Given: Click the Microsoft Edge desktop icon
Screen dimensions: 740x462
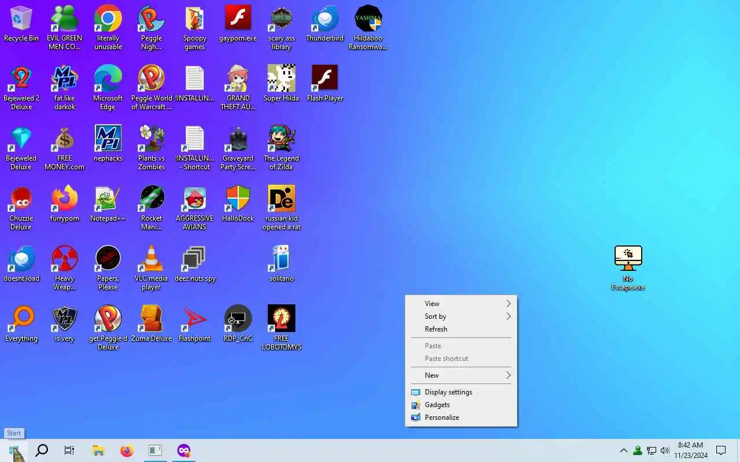Looking at the screenshot, I should [108, 88].
